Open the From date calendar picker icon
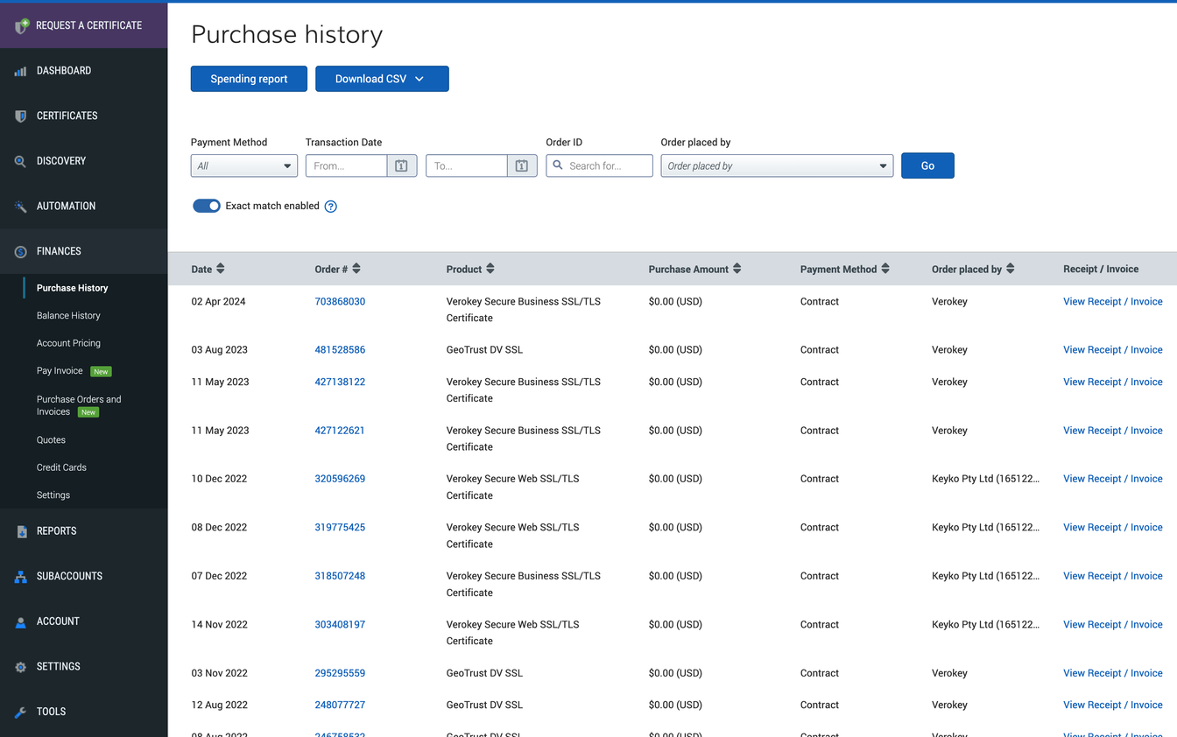This screenshot has height=737, width=1177. tap(401, 165)
